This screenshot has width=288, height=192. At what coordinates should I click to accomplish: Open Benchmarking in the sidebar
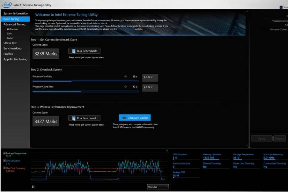click(x=12, y=48)
